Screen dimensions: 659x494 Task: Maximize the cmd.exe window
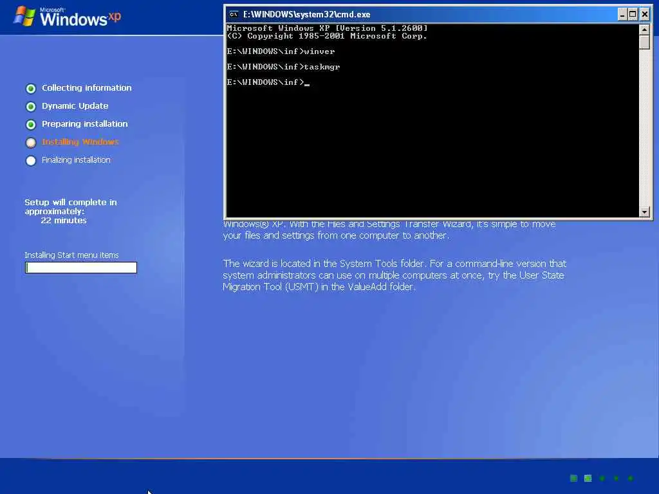coord(633,14)
